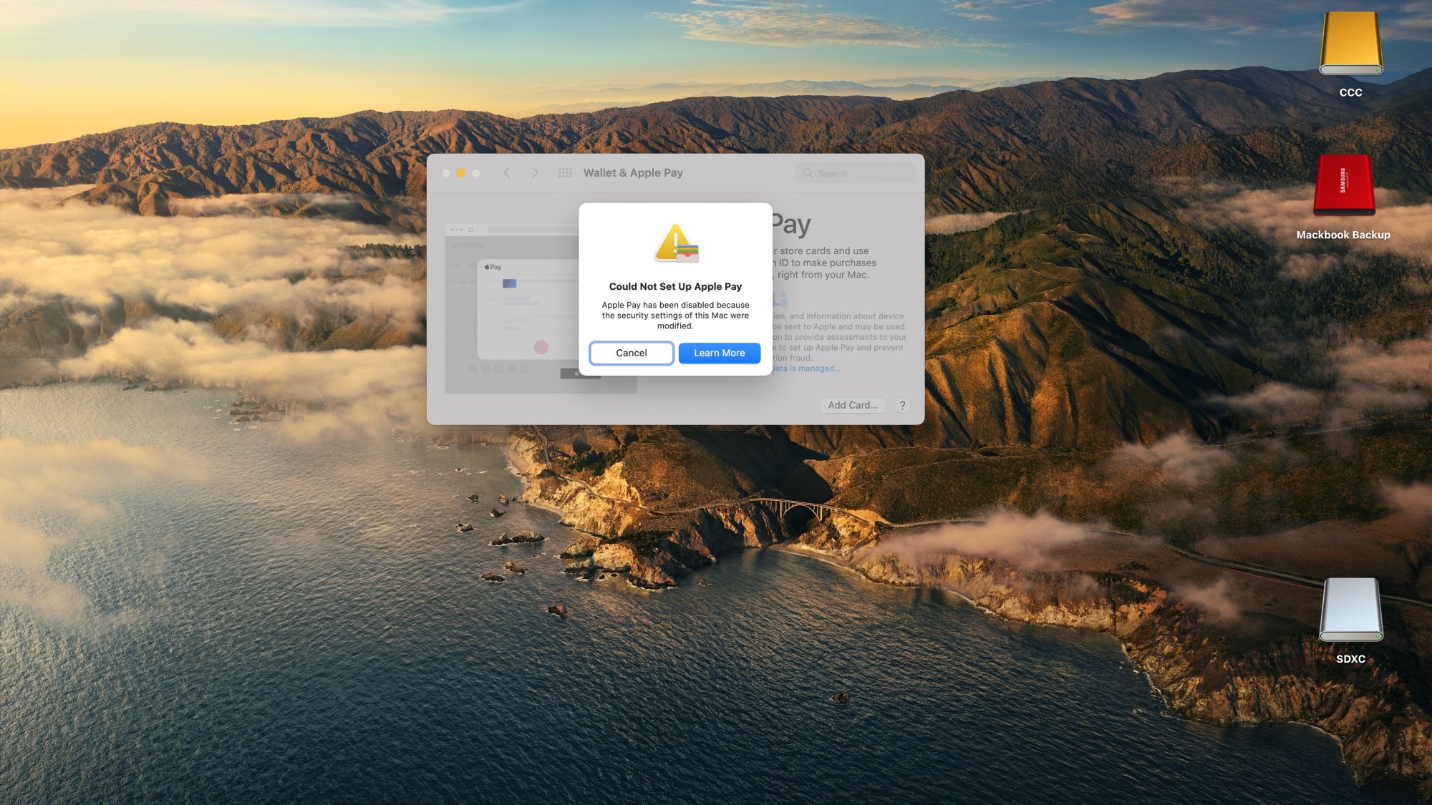
Task: Click the magnifier icon in Search
Action: 808,173
